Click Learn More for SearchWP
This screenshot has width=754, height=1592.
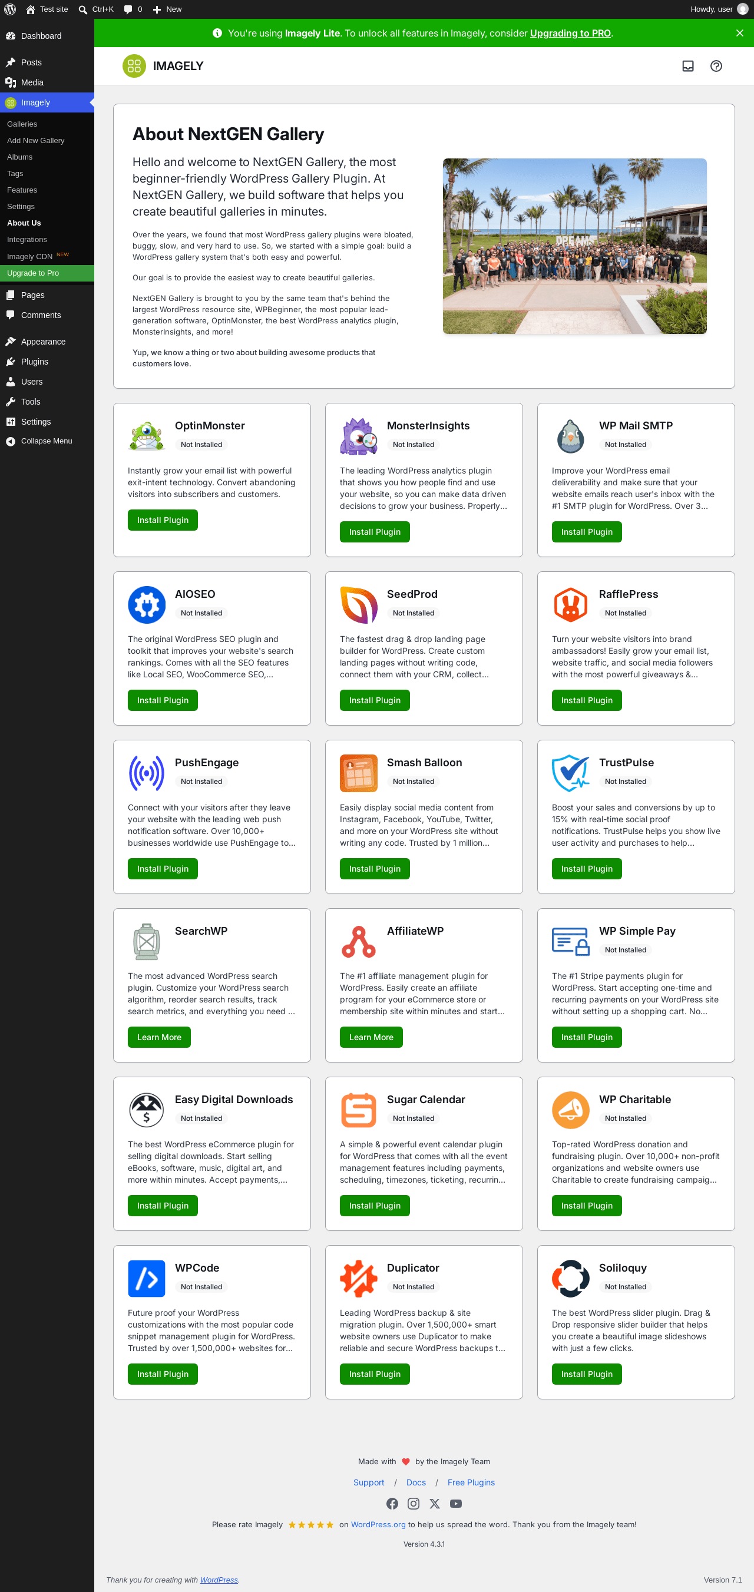pos(159,1037)
